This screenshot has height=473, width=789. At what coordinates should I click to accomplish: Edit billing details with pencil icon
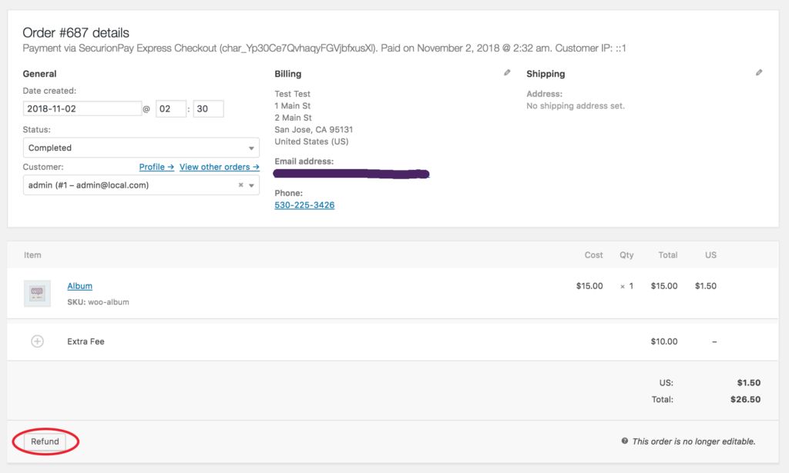click(507, 73)
